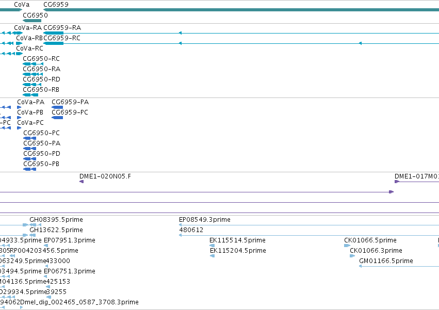
Task: Select the EK115204.5prime arrow glyph
Action: (212, 256)
